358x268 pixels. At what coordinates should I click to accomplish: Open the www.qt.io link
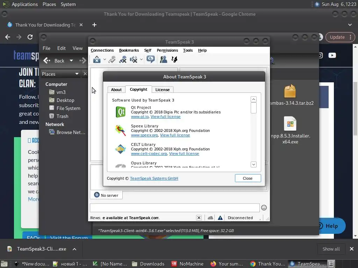[140, 117]
